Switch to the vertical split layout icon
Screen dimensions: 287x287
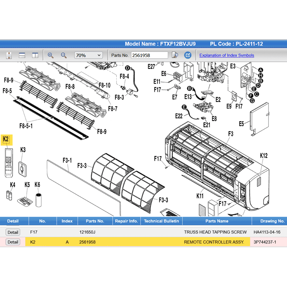click(x=35, y=55)
